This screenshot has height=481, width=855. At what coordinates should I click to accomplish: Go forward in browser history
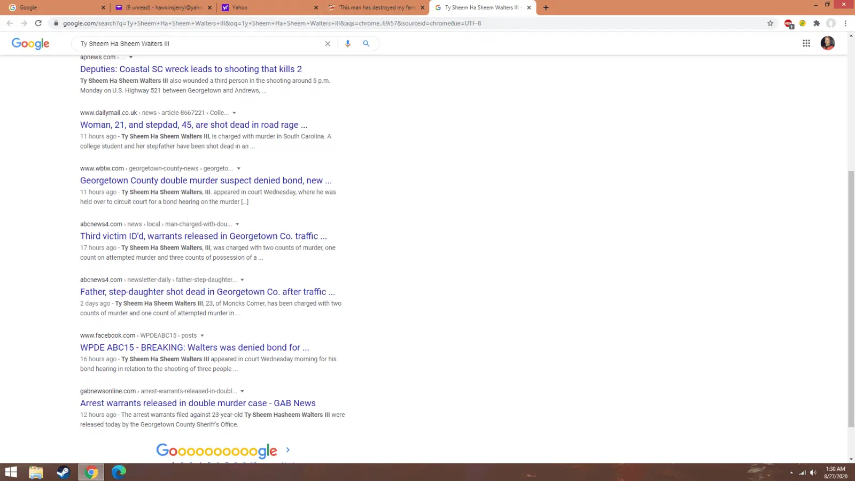(24, 23)
